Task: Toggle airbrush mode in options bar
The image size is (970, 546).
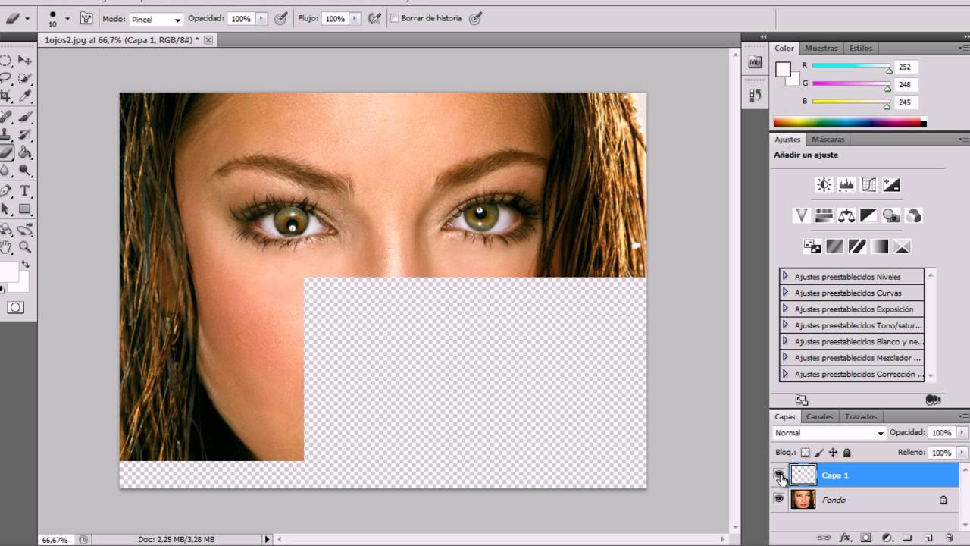Action: pos(374,18)
